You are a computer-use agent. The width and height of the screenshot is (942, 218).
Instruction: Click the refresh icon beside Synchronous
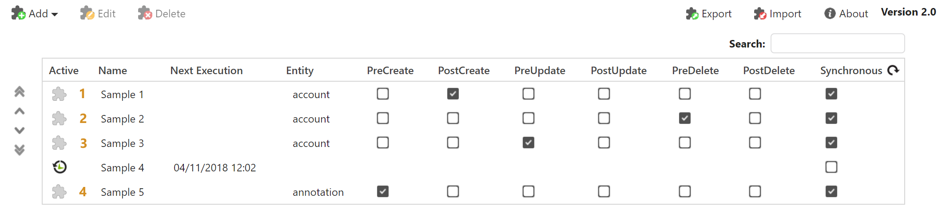tap(893, 70)
